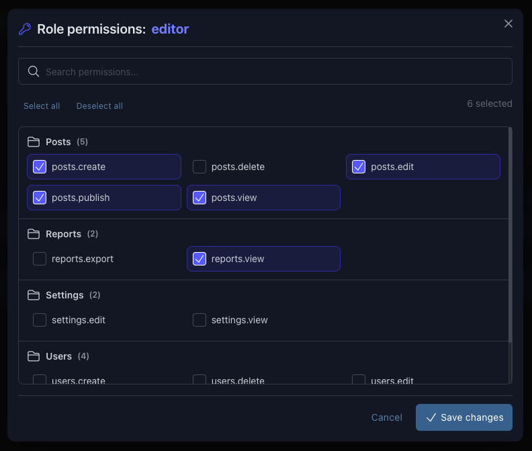The image size is (532, 451).
Task: Focus the Search permissions input field
Action: (x=269, y=71)
